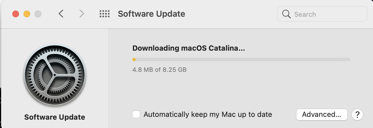Open the Advanced... options
Image resolution: width=373 pixels, height=128 pixels.
click(322, 114)
